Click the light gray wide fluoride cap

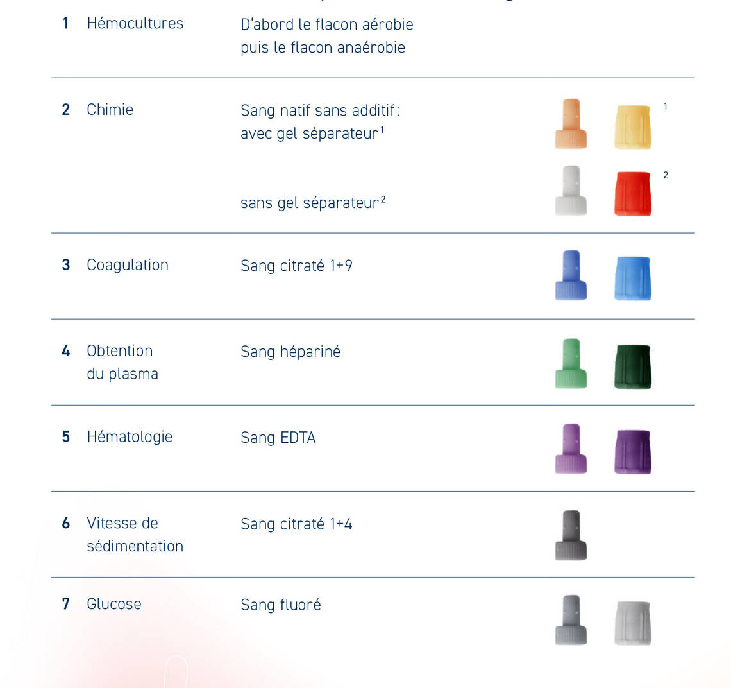pos(633,623)
